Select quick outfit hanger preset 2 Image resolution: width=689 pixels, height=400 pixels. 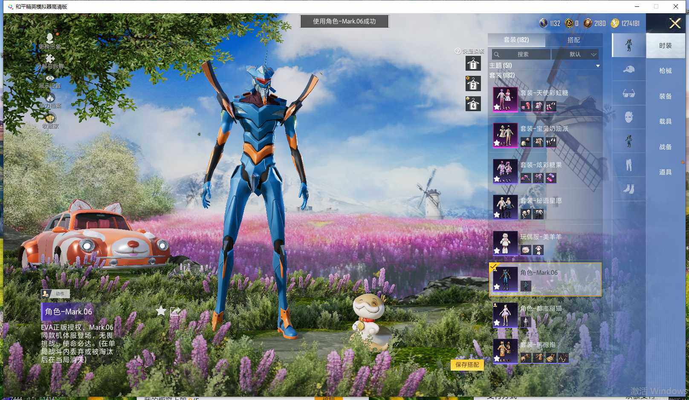[473, 83]
